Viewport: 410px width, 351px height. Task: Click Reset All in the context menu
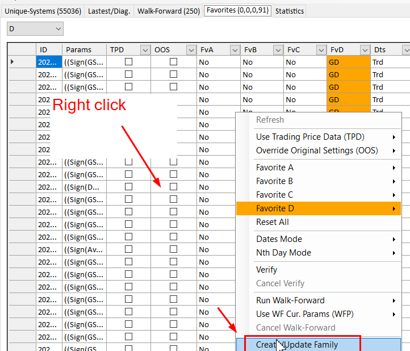coord(272,222)
